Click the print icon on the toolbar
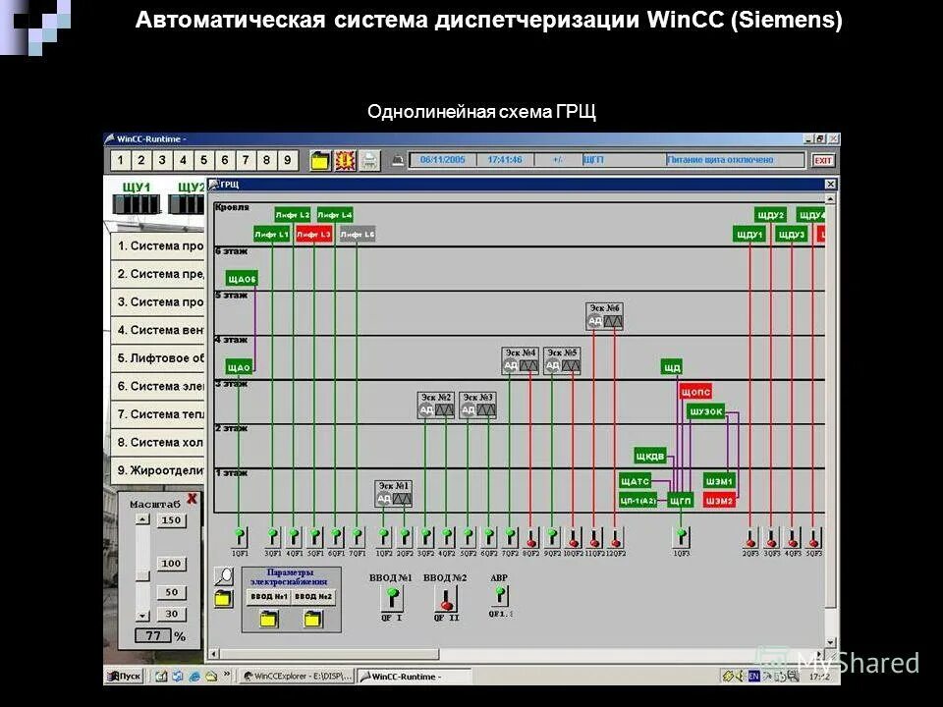943x707 pixels. point(369,160)
